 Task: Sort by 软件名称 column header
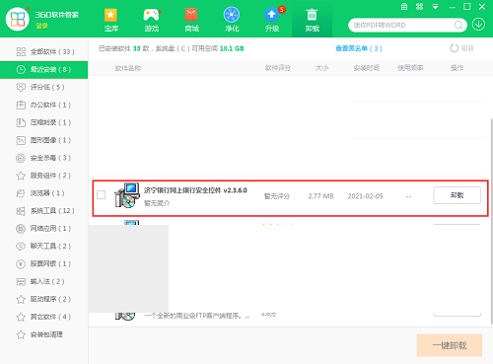tap(128, 68)
